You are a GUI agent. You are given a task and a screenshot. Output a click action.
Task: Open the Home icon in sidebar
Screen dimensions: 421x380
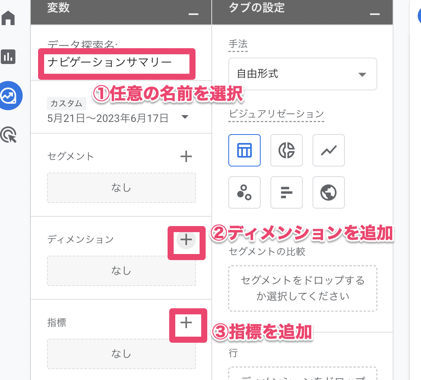click(9, 18)
